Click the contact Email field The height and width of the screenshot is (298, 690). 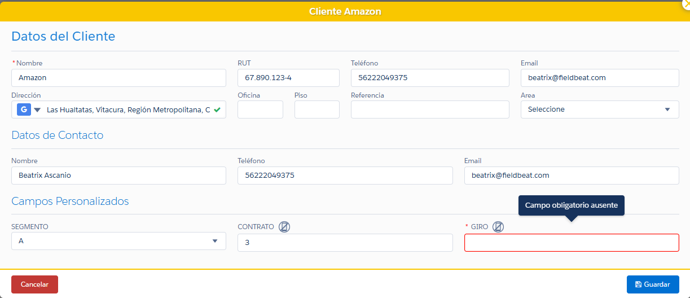pyautogui.click(x=572, y=176)
